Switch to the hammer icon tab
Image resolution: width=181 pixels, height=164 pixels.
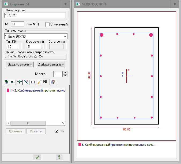39,82
